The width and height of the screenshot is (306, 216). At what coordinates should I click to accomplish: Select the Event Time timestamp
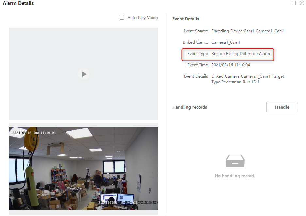pos(231,65)
